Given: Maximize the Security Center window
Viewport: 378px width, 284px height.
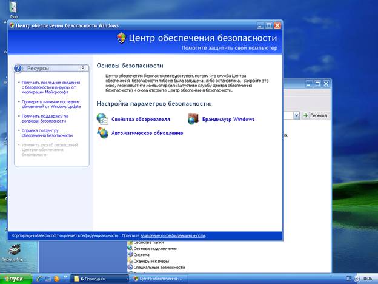Looking at the screenshot, I should click(269, 25).
